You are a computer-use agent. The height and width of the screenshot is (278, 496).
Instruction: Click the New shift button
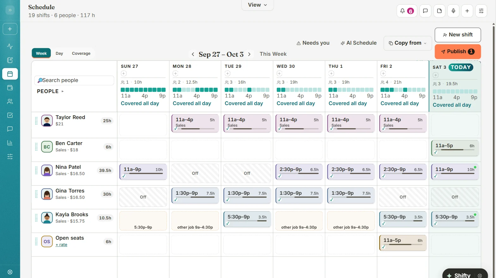(x=458, y=35)
